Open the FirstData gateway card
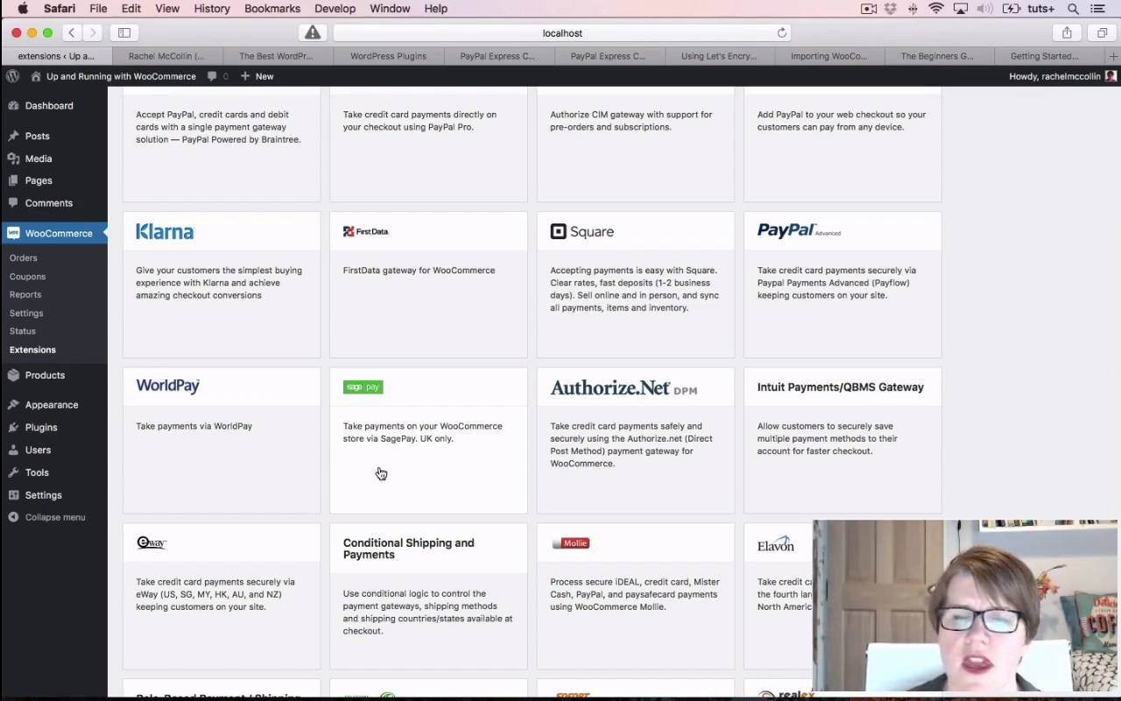 (428, 285)
